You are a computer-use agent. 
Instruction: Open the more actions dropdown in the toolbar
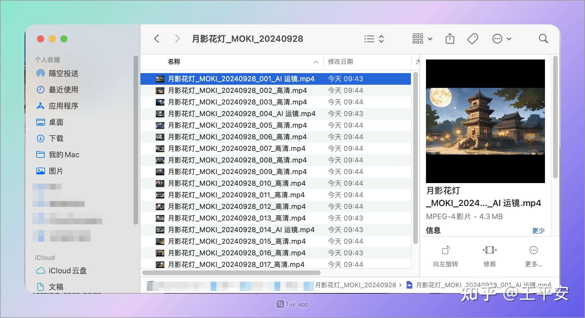502,39
